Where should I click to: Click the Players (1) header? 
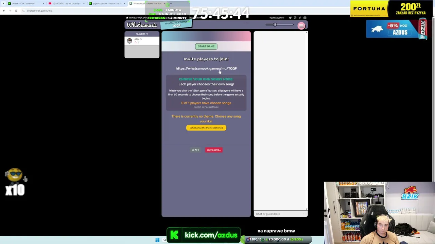click(x=142, y=34)
